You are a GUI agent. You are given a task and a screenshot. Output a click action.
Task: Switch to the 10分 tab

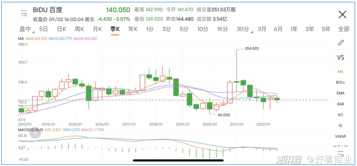click(203, 29)
